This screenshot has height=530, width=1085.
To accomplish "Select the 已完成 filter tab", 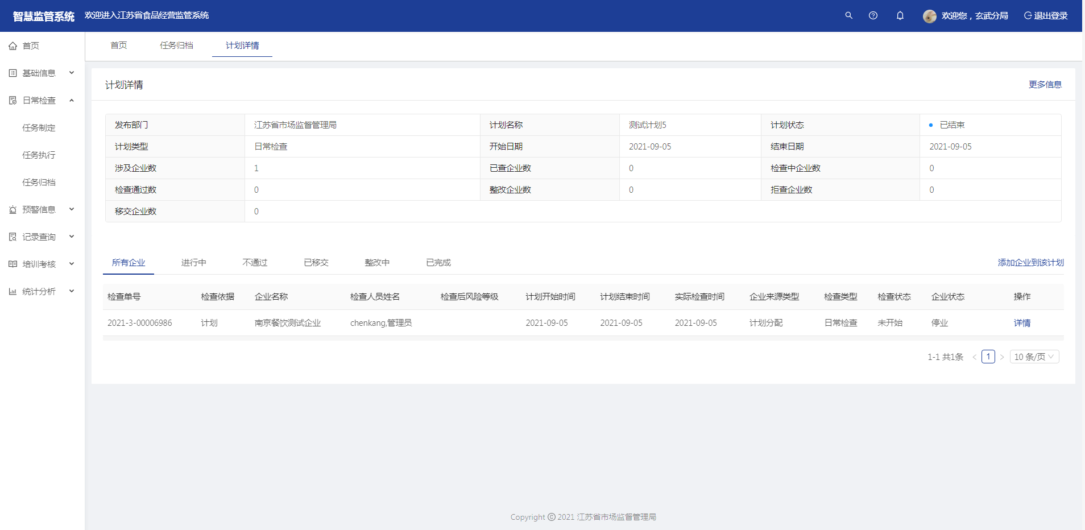I will [438, 263].
